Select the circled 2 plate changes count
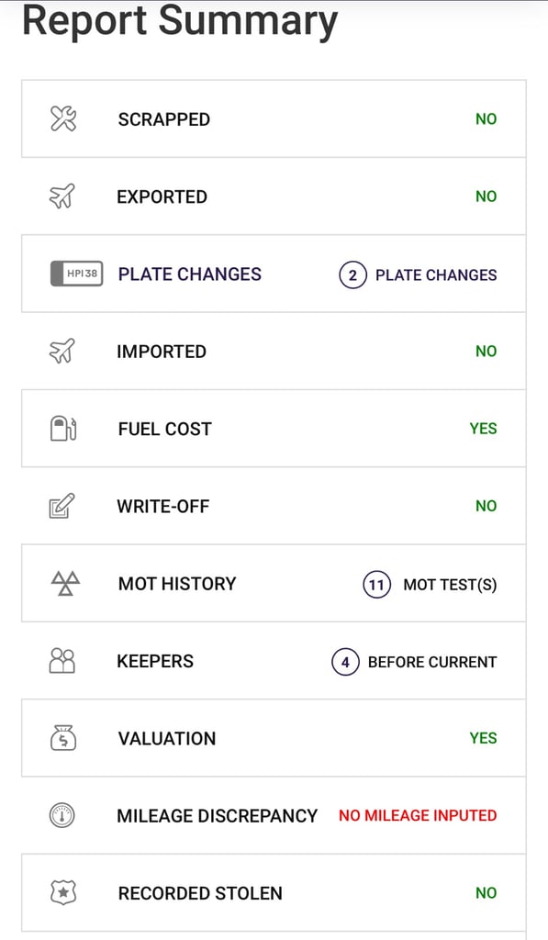The height and width of the screenshot is (940, 548). tap(352, 275)
